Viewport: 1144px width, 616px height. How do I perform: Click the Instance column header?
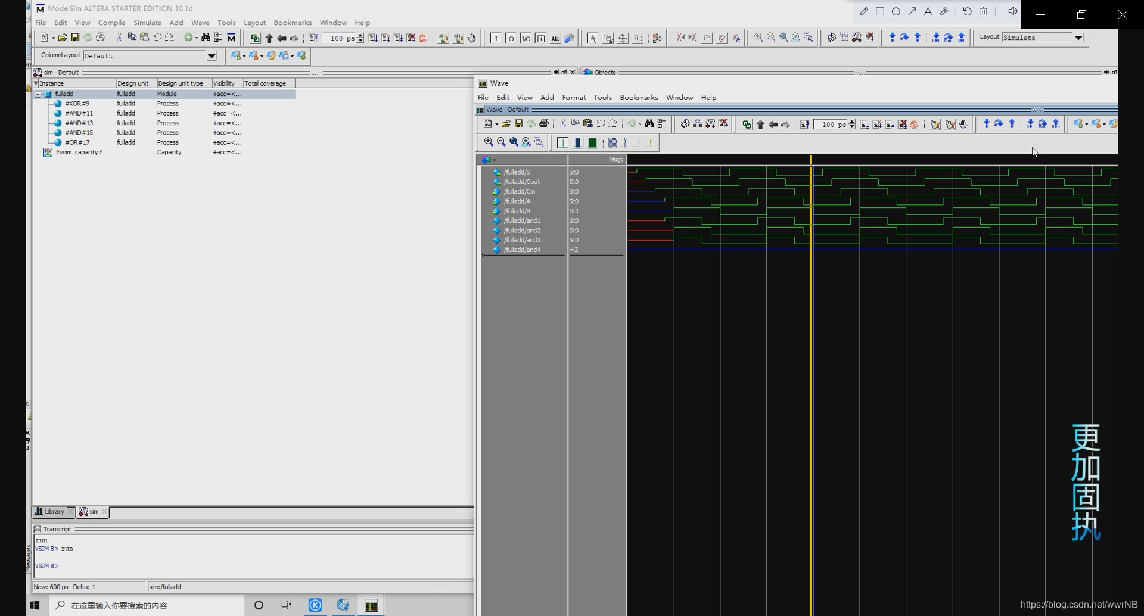[74, 83]
